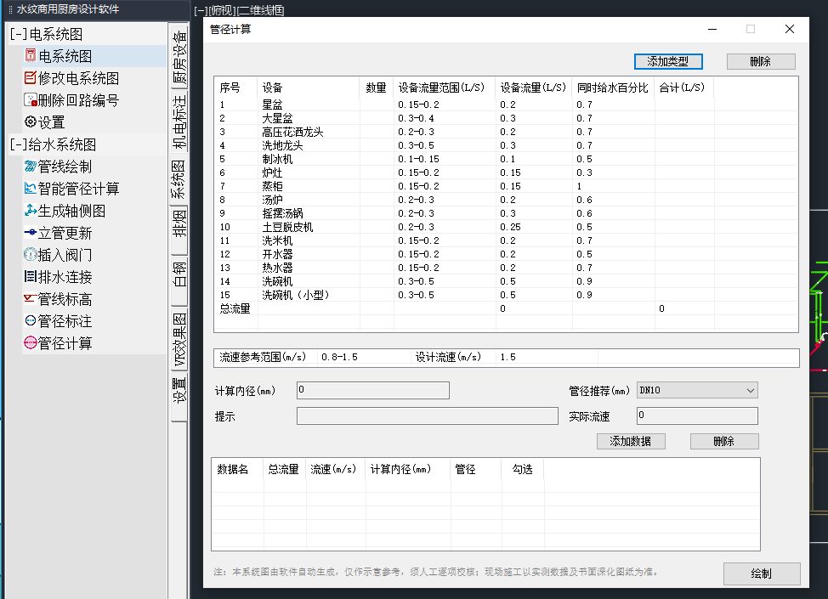Select the 洗碗机（小型） row
Image resolution: width=828 pixels, height=599 pixels.
(x=505, y=295)
